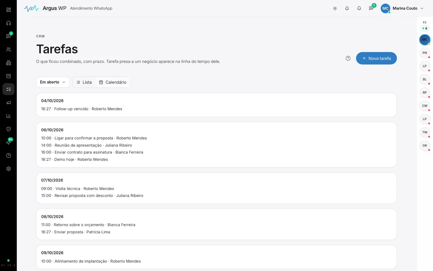
Task: Select team member avatar PN
Action: pyautogui.click(x=425, y=53)
